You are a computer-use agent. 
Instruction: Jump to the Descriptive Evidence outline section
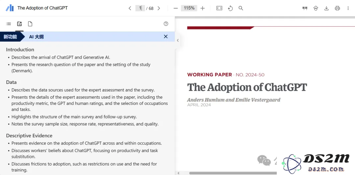pos(29,135)
